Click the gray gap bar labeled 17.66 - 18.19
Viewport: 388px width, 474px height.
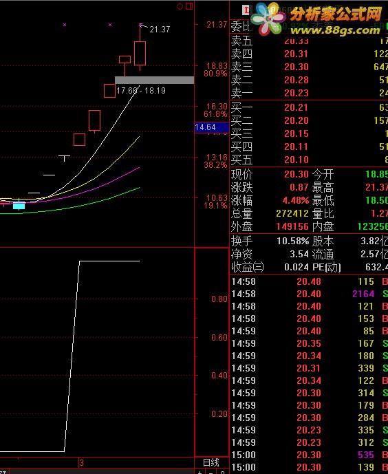pyautogui.click(x=154, y=80)
